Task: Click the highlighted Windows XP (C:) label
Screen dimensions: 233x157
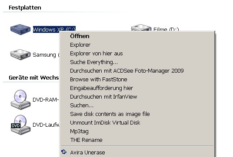Action: pos(54,29)
